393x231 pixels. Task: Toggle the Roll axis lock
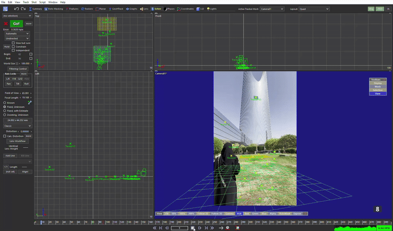click(27, 84)
